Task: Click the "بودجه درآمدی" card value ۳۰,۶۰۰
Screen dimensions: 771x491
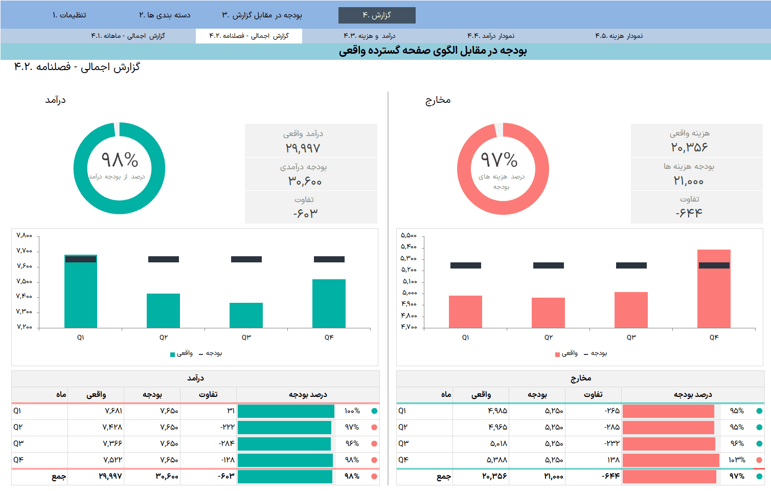Action: (305, 182)
